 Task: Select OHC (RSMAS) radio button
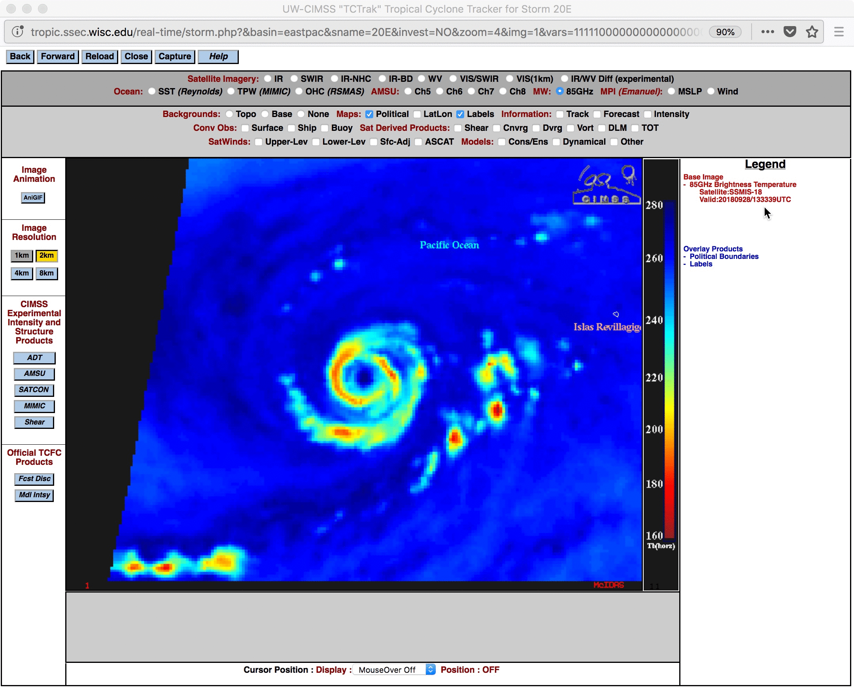[x=299, y=91]
